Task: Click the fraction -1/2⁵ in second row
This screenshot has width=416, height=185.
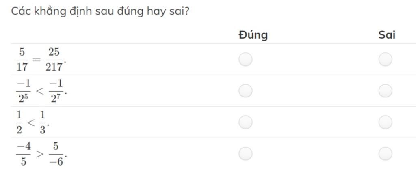Action: point(23,91)
